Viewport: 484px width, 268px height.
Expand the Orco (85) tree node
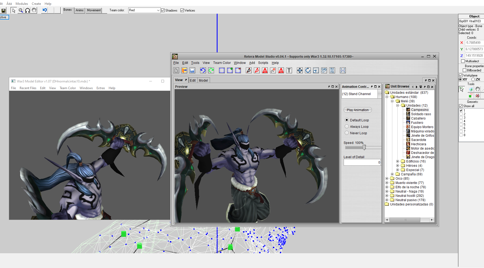[x=387, y=179]
